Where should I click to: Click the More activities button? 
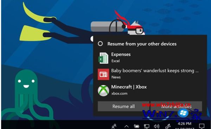click(176, 106)
